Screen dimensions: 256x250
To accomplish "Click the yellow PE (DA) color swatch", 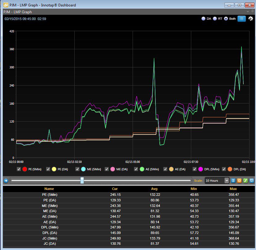I will point(54,169).
